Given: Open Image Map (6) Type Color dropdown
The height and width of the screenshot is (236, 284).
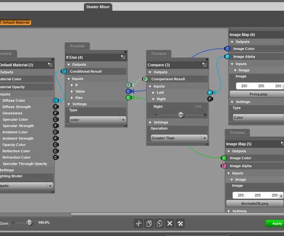Looking at the screenshot, I should [x=258, y=118].
